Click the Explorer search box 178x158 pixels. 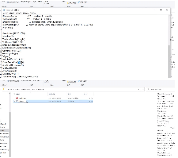161,90
